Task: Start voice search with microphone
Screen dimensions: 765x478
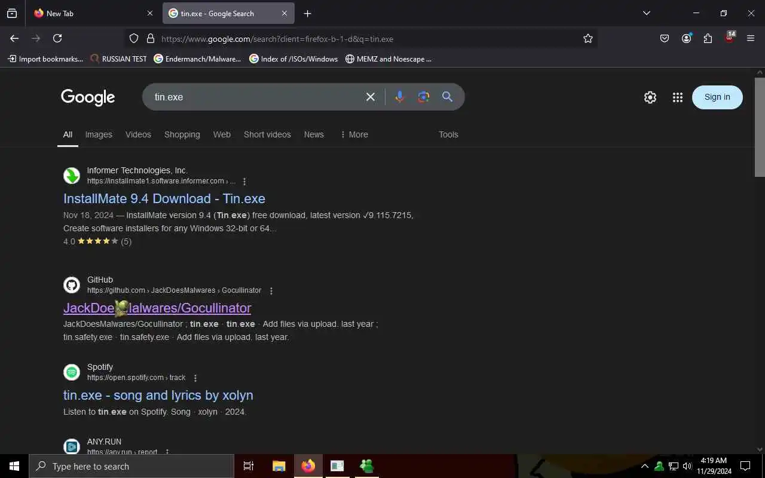Action: tap(400, 97)
